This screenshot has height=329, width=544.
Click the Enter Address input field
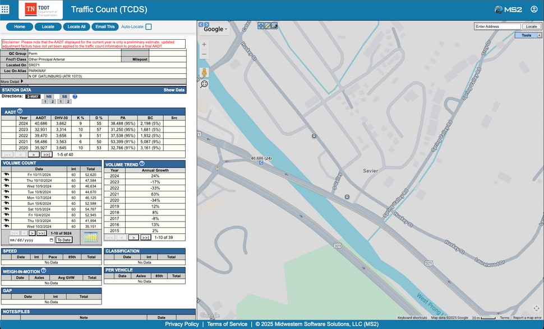[497, 26]
